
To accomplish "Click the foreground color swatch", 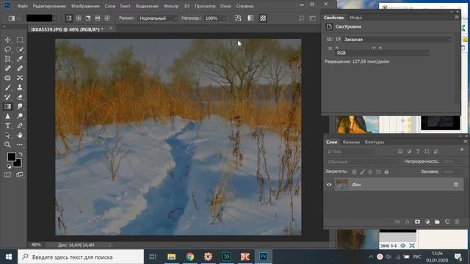I will pos(12,156).
